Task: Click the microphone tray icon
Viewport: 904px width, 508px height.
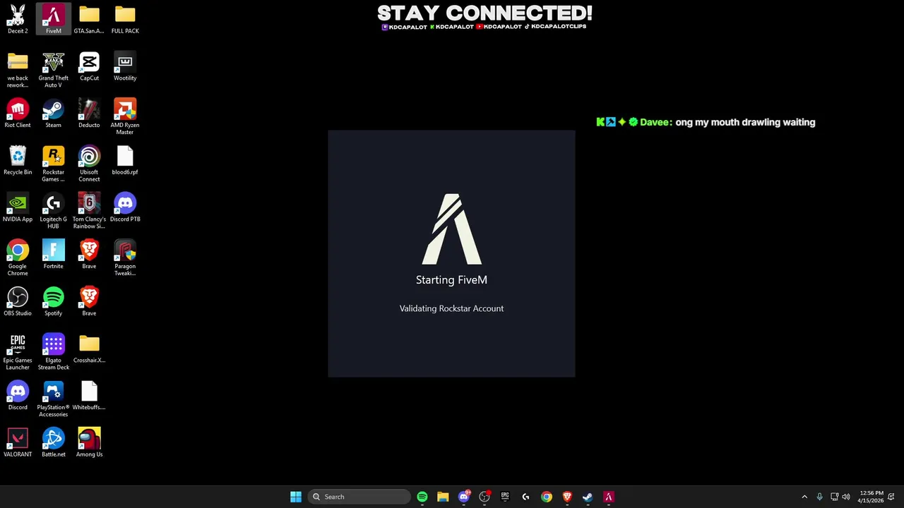Action: (x=819, y=497)
